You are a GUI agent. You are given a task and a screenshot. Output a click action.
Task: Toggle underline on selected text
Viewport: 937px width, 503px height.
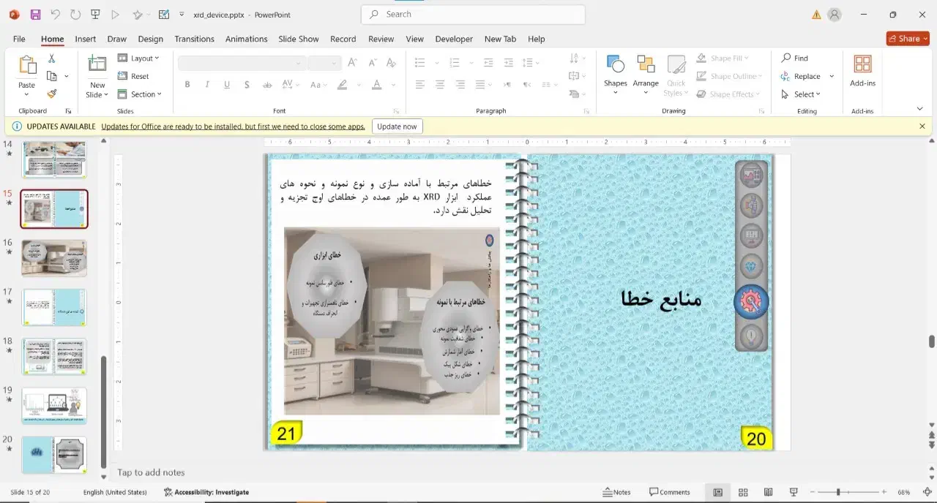pos(227,85)
